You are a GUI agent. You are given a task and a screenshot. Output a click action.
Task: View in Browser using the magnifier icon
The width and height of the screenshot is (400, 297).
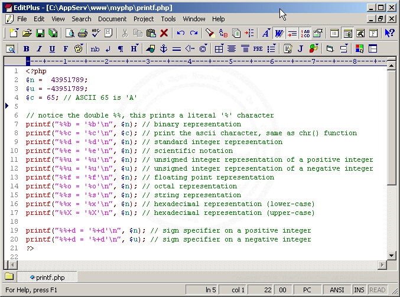point(11,48)
